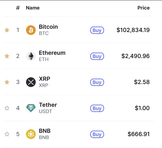Buy Bitcoin using the Buy button
Viewport: 162px width, 148px height.
tap(97, 30)
